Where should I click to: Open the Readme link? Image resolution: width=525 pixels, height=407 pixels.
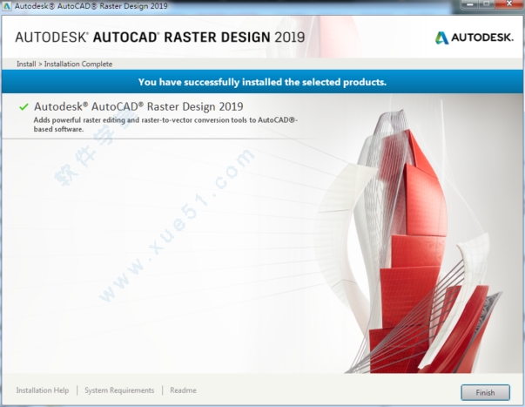coord(183,390)
